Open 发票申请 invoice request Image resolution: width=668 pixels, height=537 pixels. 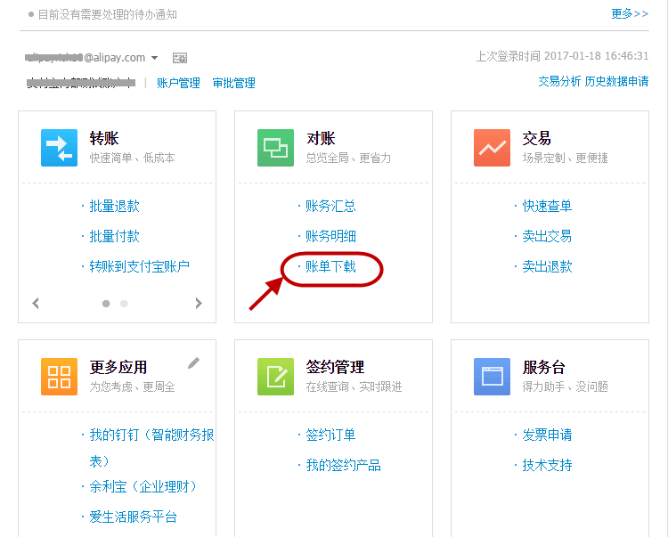click(x=547, y=435)
